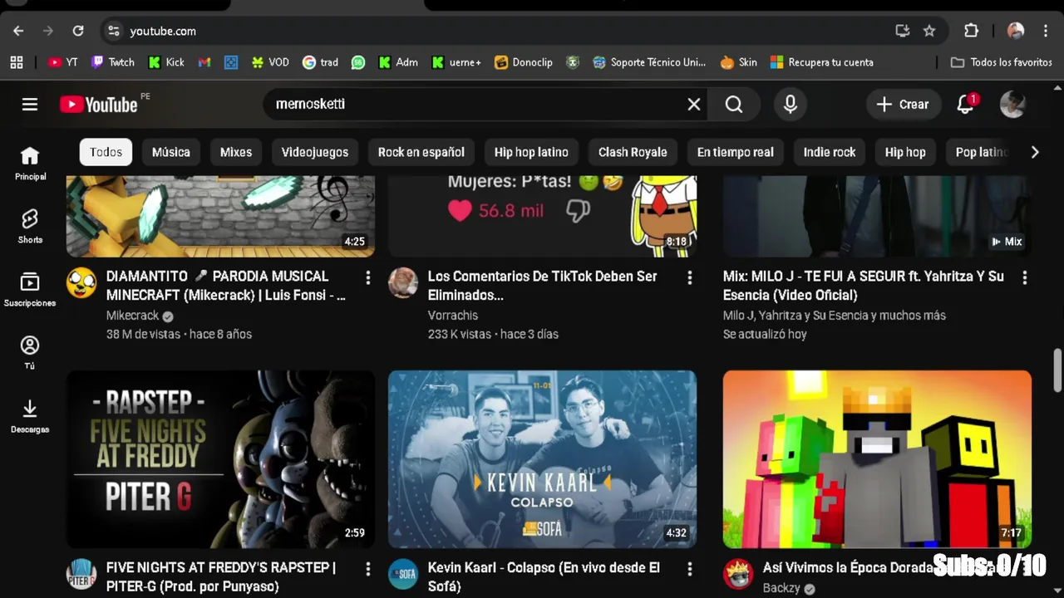Open the Gmail bookmark icon
This screenshot has height=598, width=1064.
tap(204, 62)
